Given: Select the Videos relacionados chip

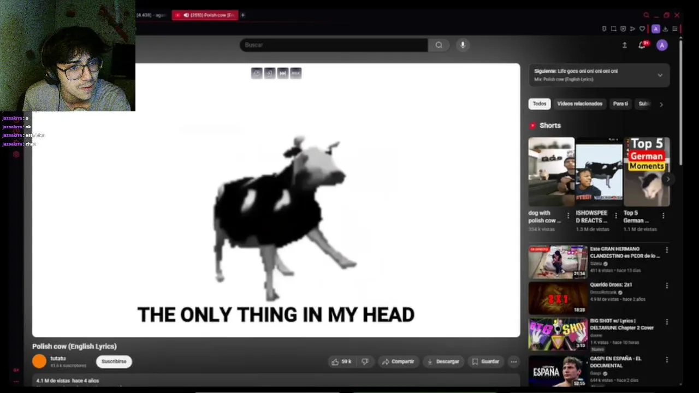Looking at the screenshot, I should pyautogui.click(x=579, y=104).
